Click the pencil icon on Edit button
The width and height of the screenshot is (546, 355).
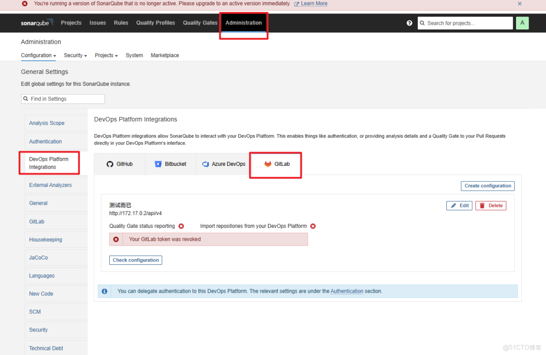[x=453, y=205]
